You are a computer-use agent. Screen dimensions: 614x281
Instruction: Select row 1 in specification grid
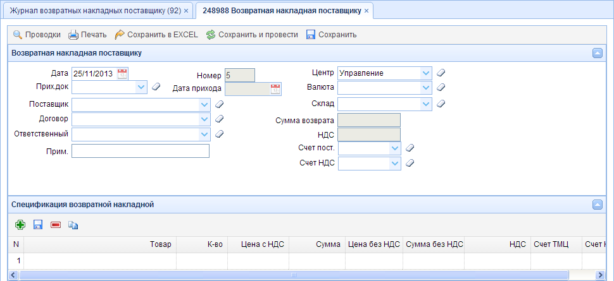pyautogui.click(x=306, y=261)
